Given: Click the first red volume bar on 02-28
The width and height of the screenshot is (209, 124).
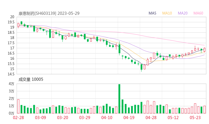Looking at the screenshot, I should tap(18, 106).
